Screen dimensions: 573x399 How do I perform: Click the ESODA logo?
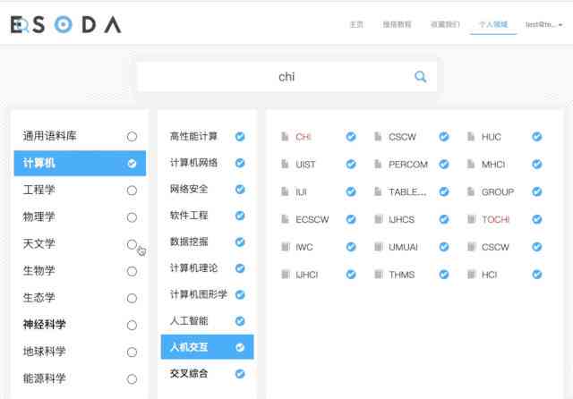click(x=65, y=25)
